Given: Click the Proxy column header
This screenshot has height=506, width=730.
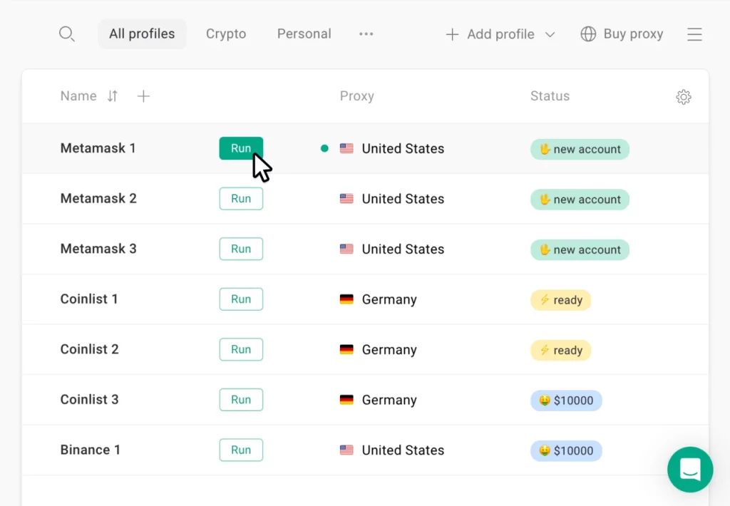Looking at the screenshot, I should pyautogui.click(x=357, y=96).
